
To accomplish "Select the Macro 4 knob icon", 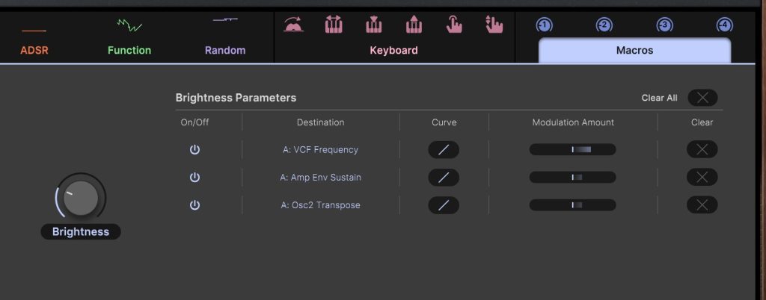I will click(x=723, y=25).
